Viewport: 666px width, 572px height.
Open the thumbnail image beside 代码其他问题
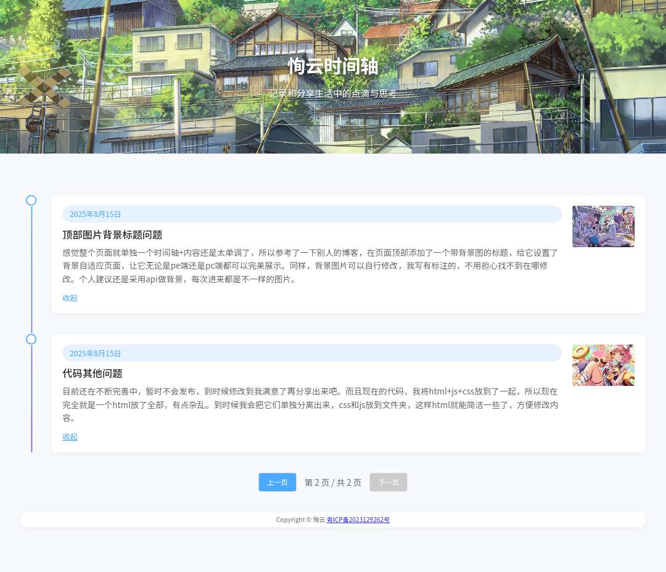coord(603,365)
